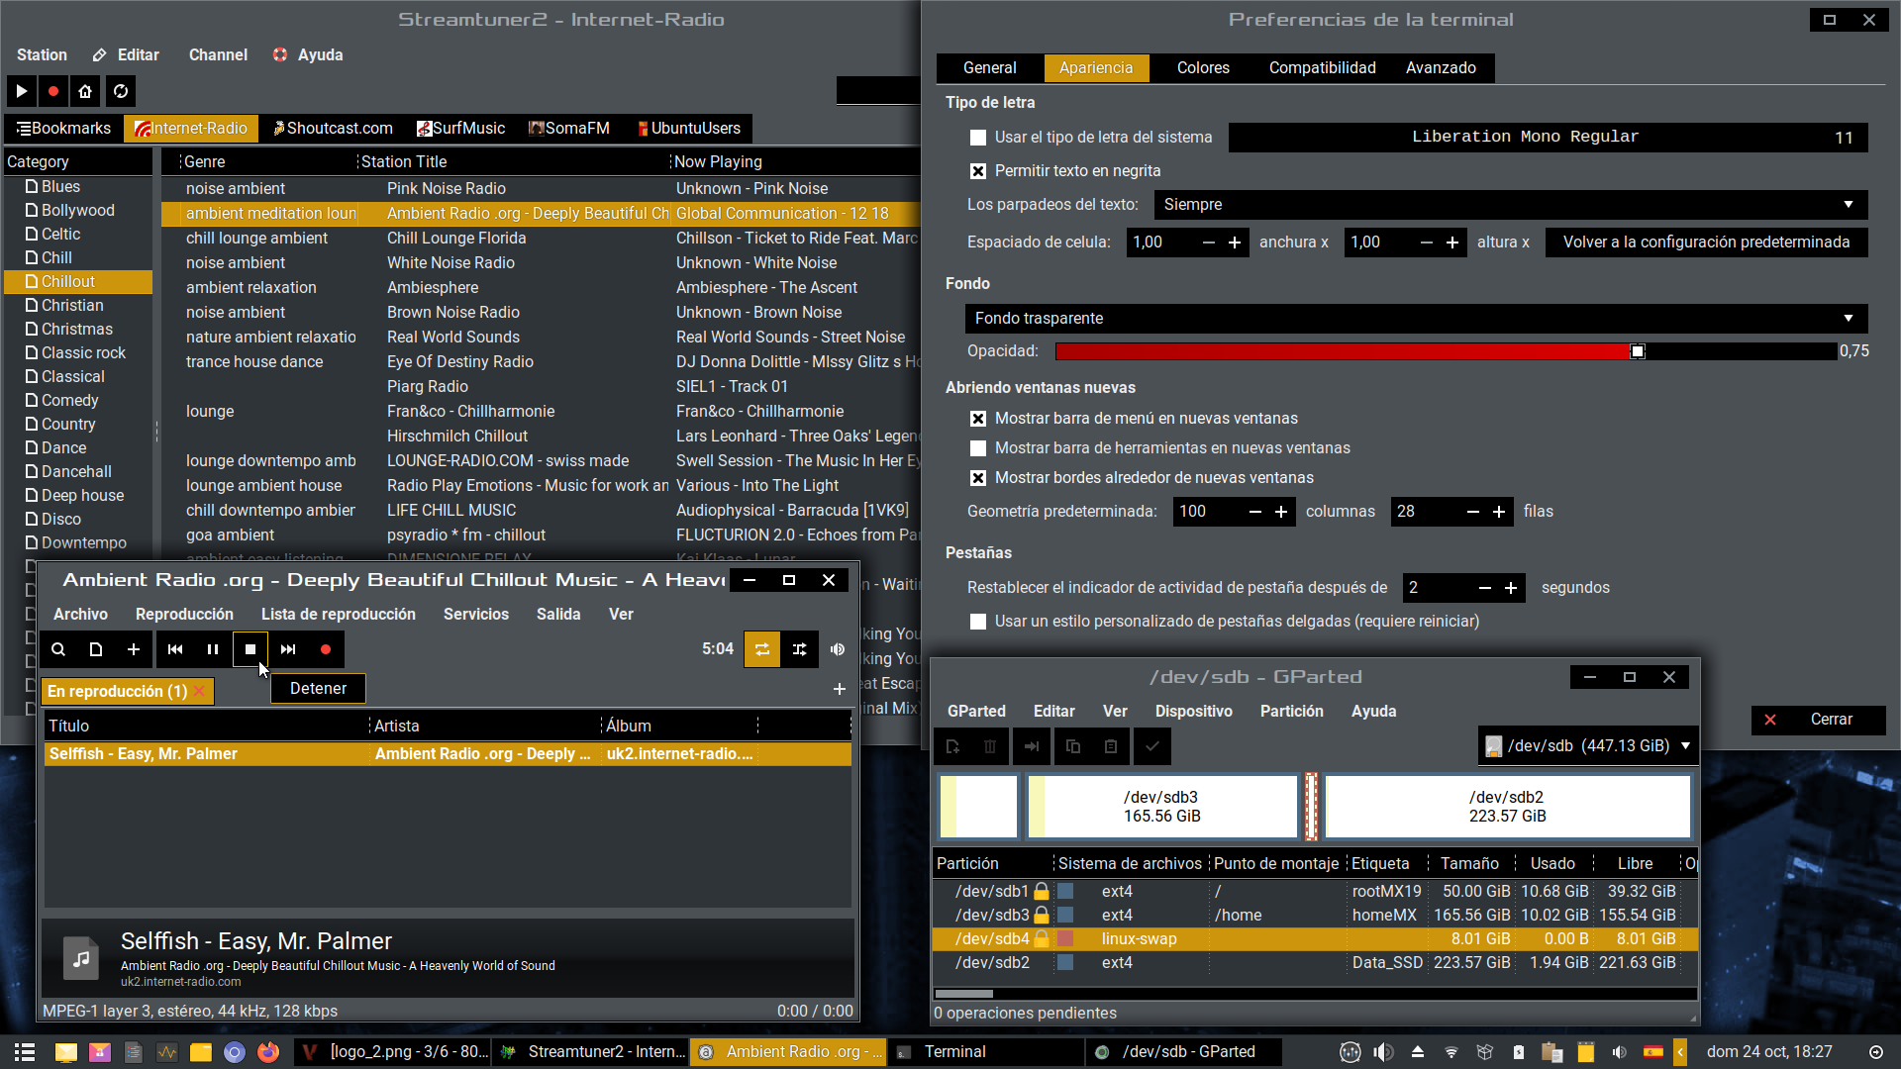The image size is (1901, 1069).
Task: Enable custom thin tabs style checkbox
Action: coord(978,622)
